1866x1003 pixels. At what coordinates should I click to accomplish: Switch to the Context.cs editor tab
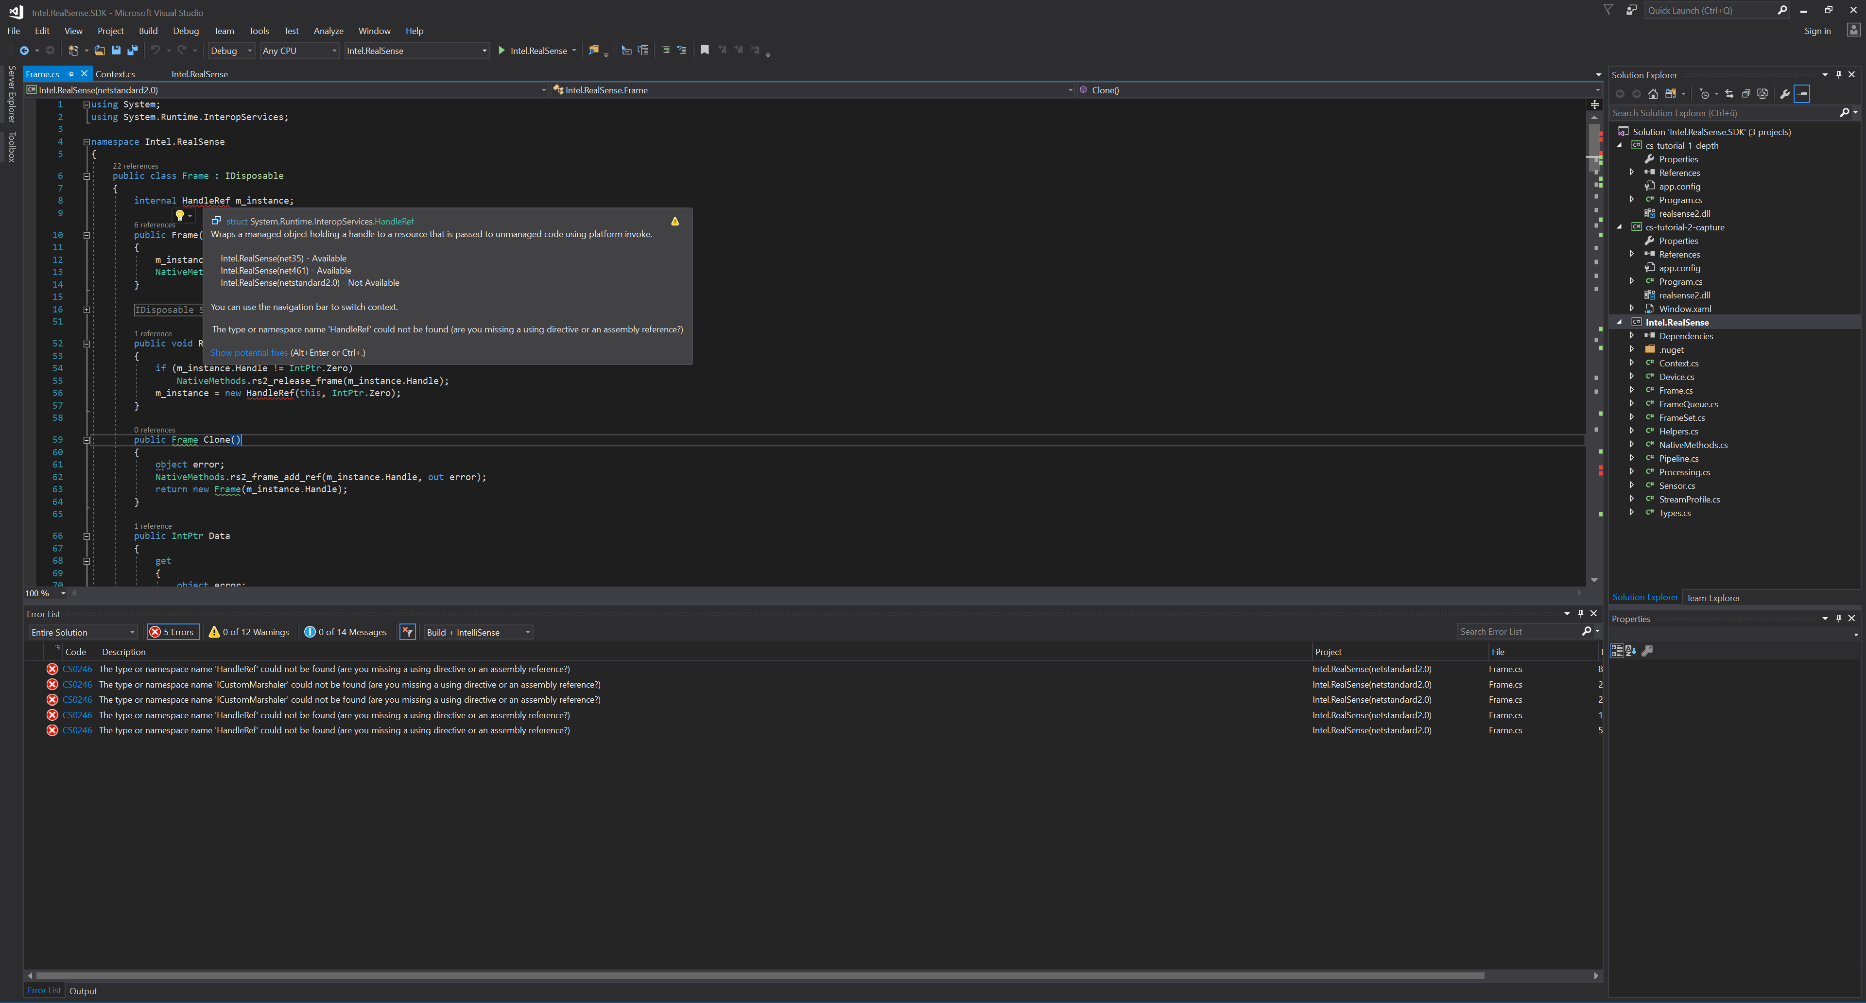click(115, 73)
